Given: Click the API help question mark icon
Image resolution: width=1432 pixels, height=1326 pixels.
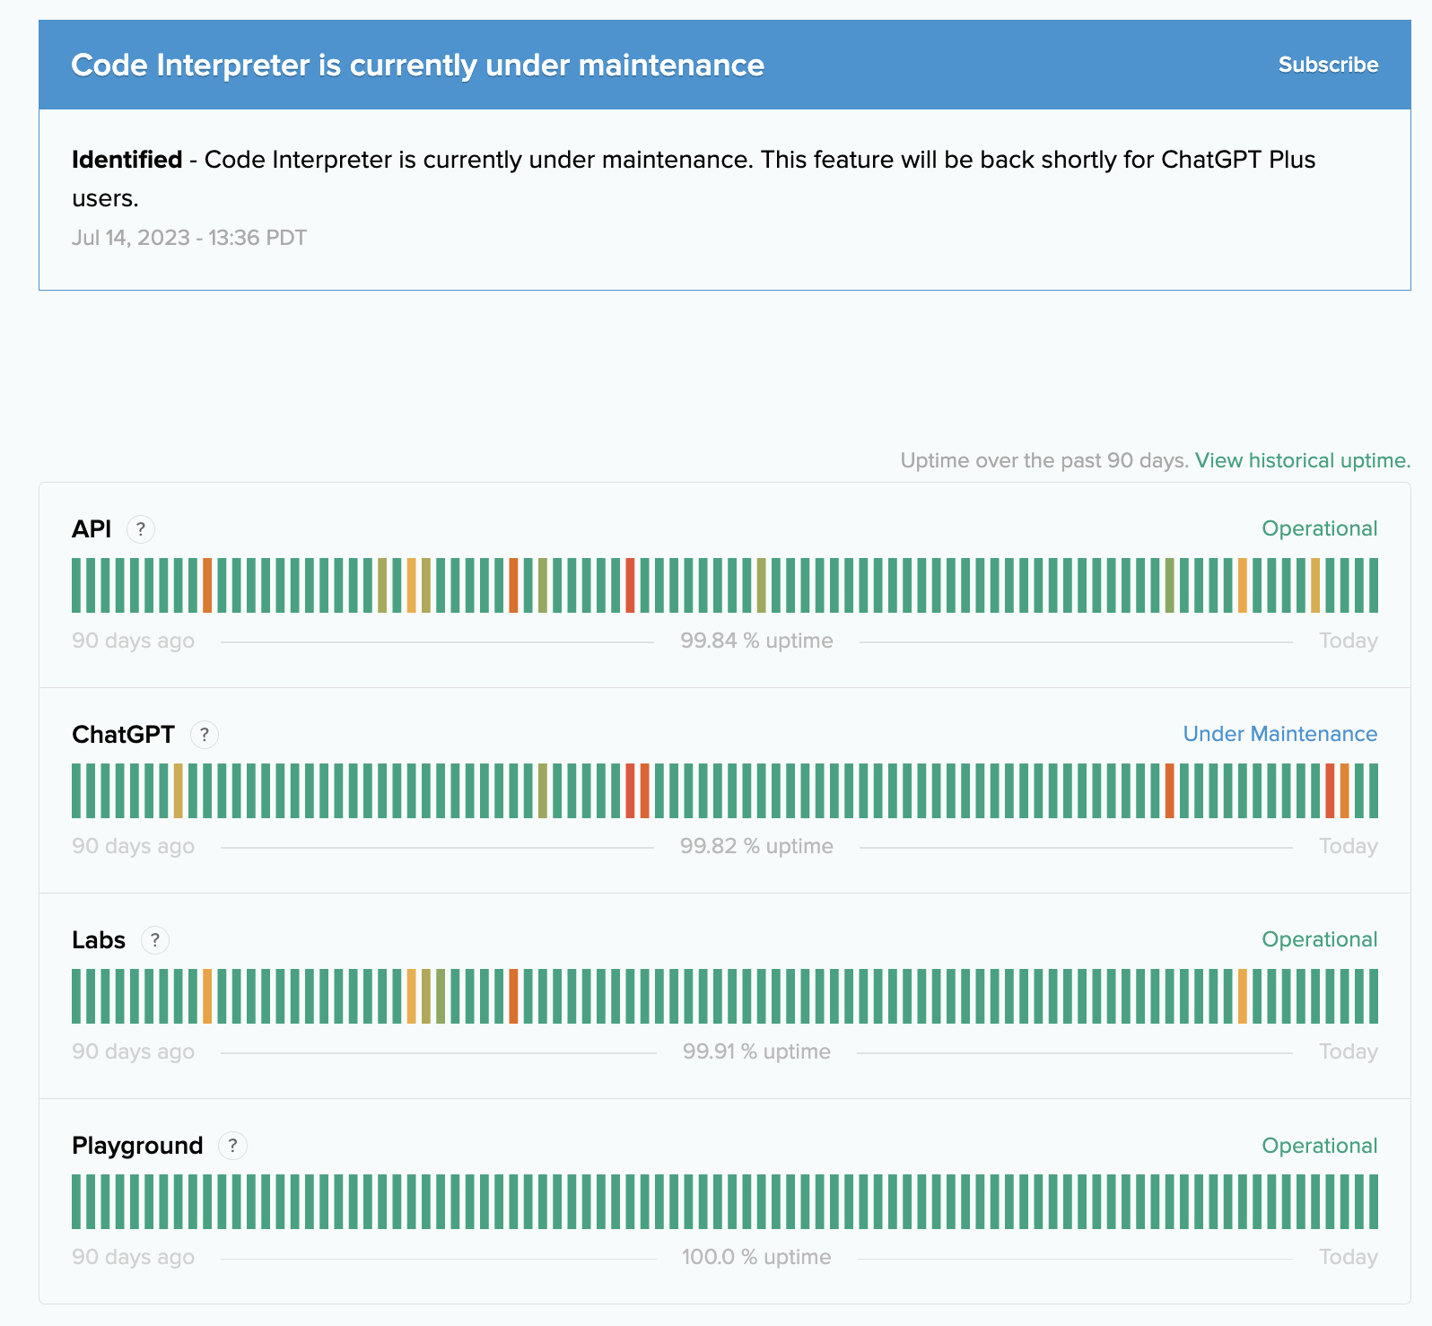Looking at the screenshot, I should point(141,529).
